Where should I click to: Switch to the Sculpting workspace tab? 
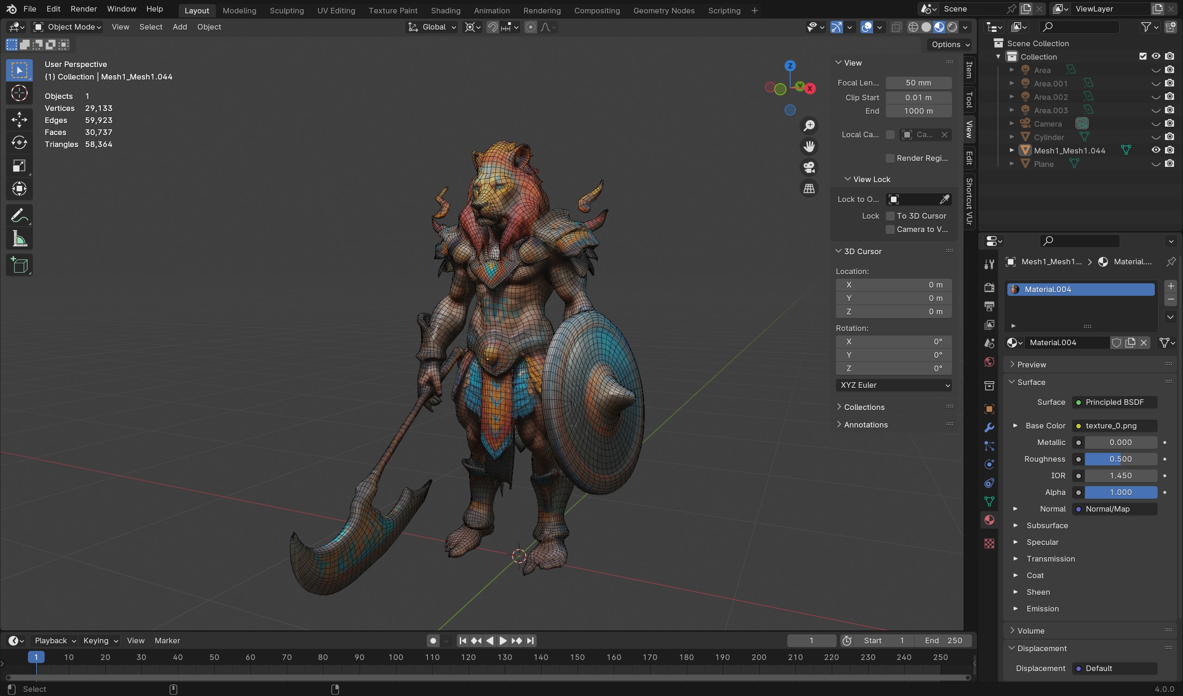pyautogui.click(x=287, y=10)
